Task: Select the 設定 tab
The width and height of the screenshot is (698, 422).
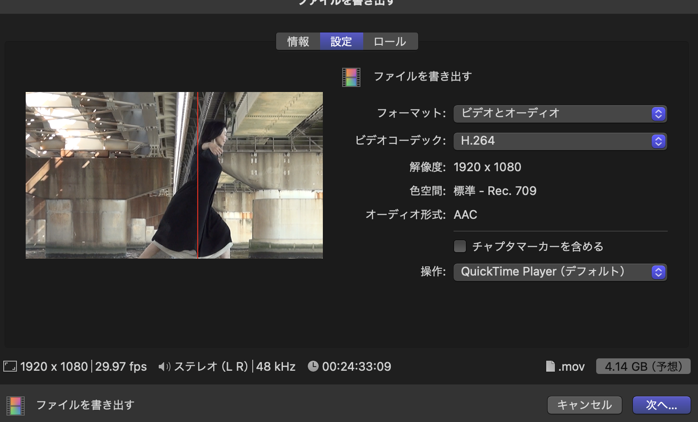Action: click(x=341, y=42)
